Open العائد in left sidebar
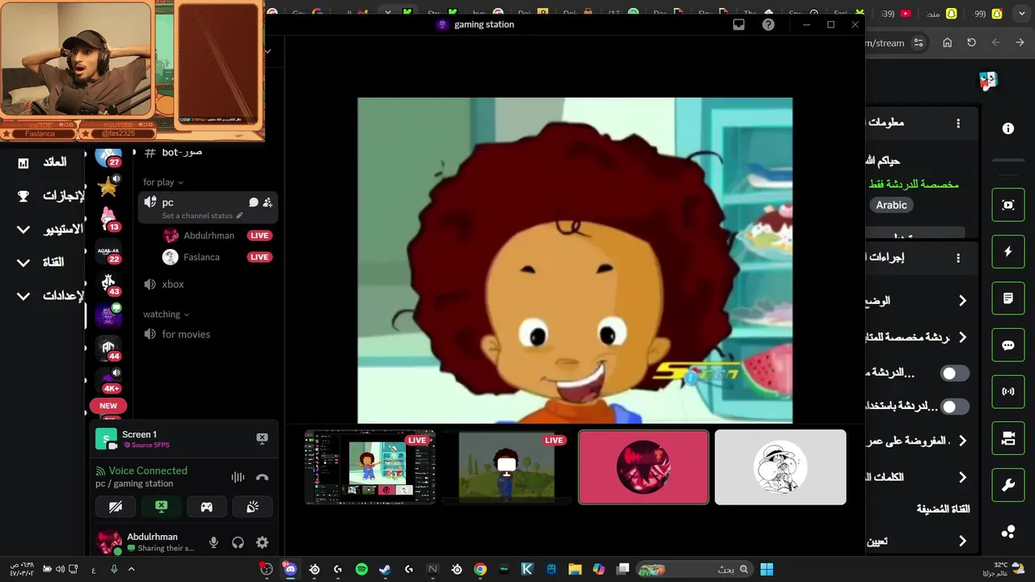1035x582 pixels. click(54, 162)
